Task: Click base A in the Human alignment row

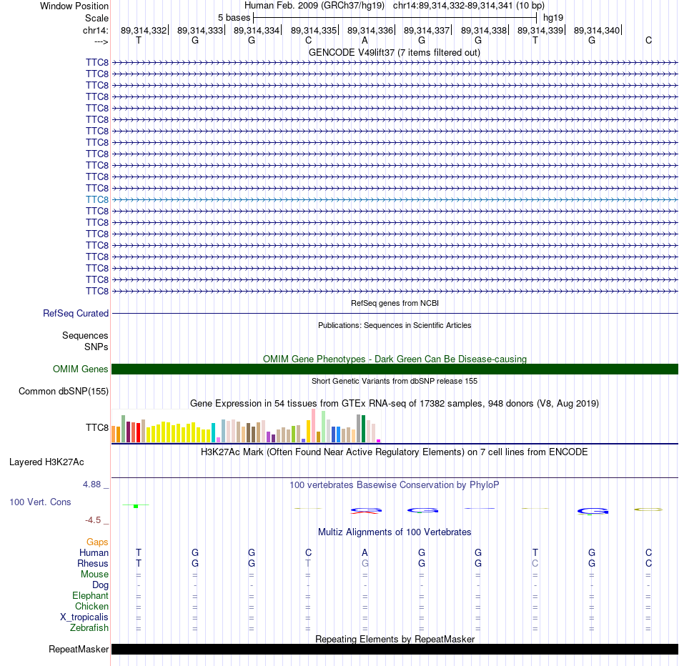Action: point(365,552)
